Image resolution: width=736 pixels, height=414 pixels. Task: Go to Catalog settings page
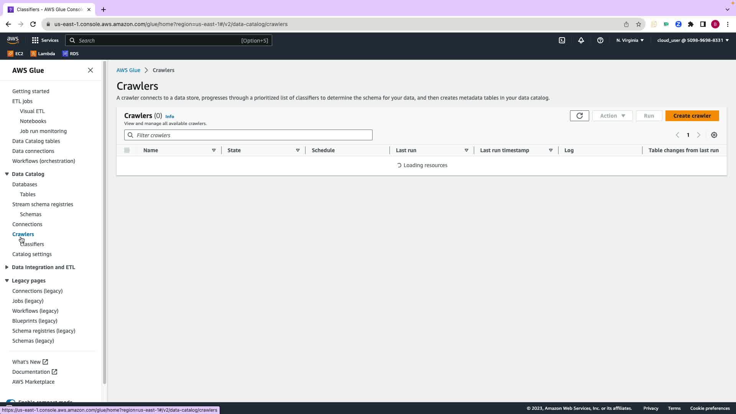click(x=32, y=254)
